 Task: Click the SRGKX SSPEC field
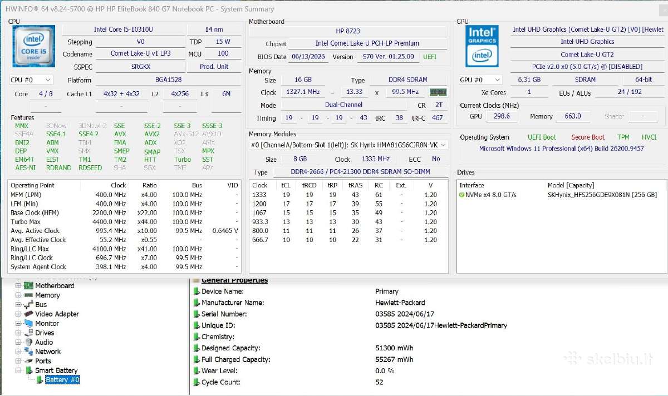tap(141, 67)
